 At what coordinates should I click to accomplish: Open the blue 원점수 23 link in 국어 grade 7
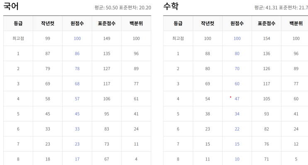point(77,144)
